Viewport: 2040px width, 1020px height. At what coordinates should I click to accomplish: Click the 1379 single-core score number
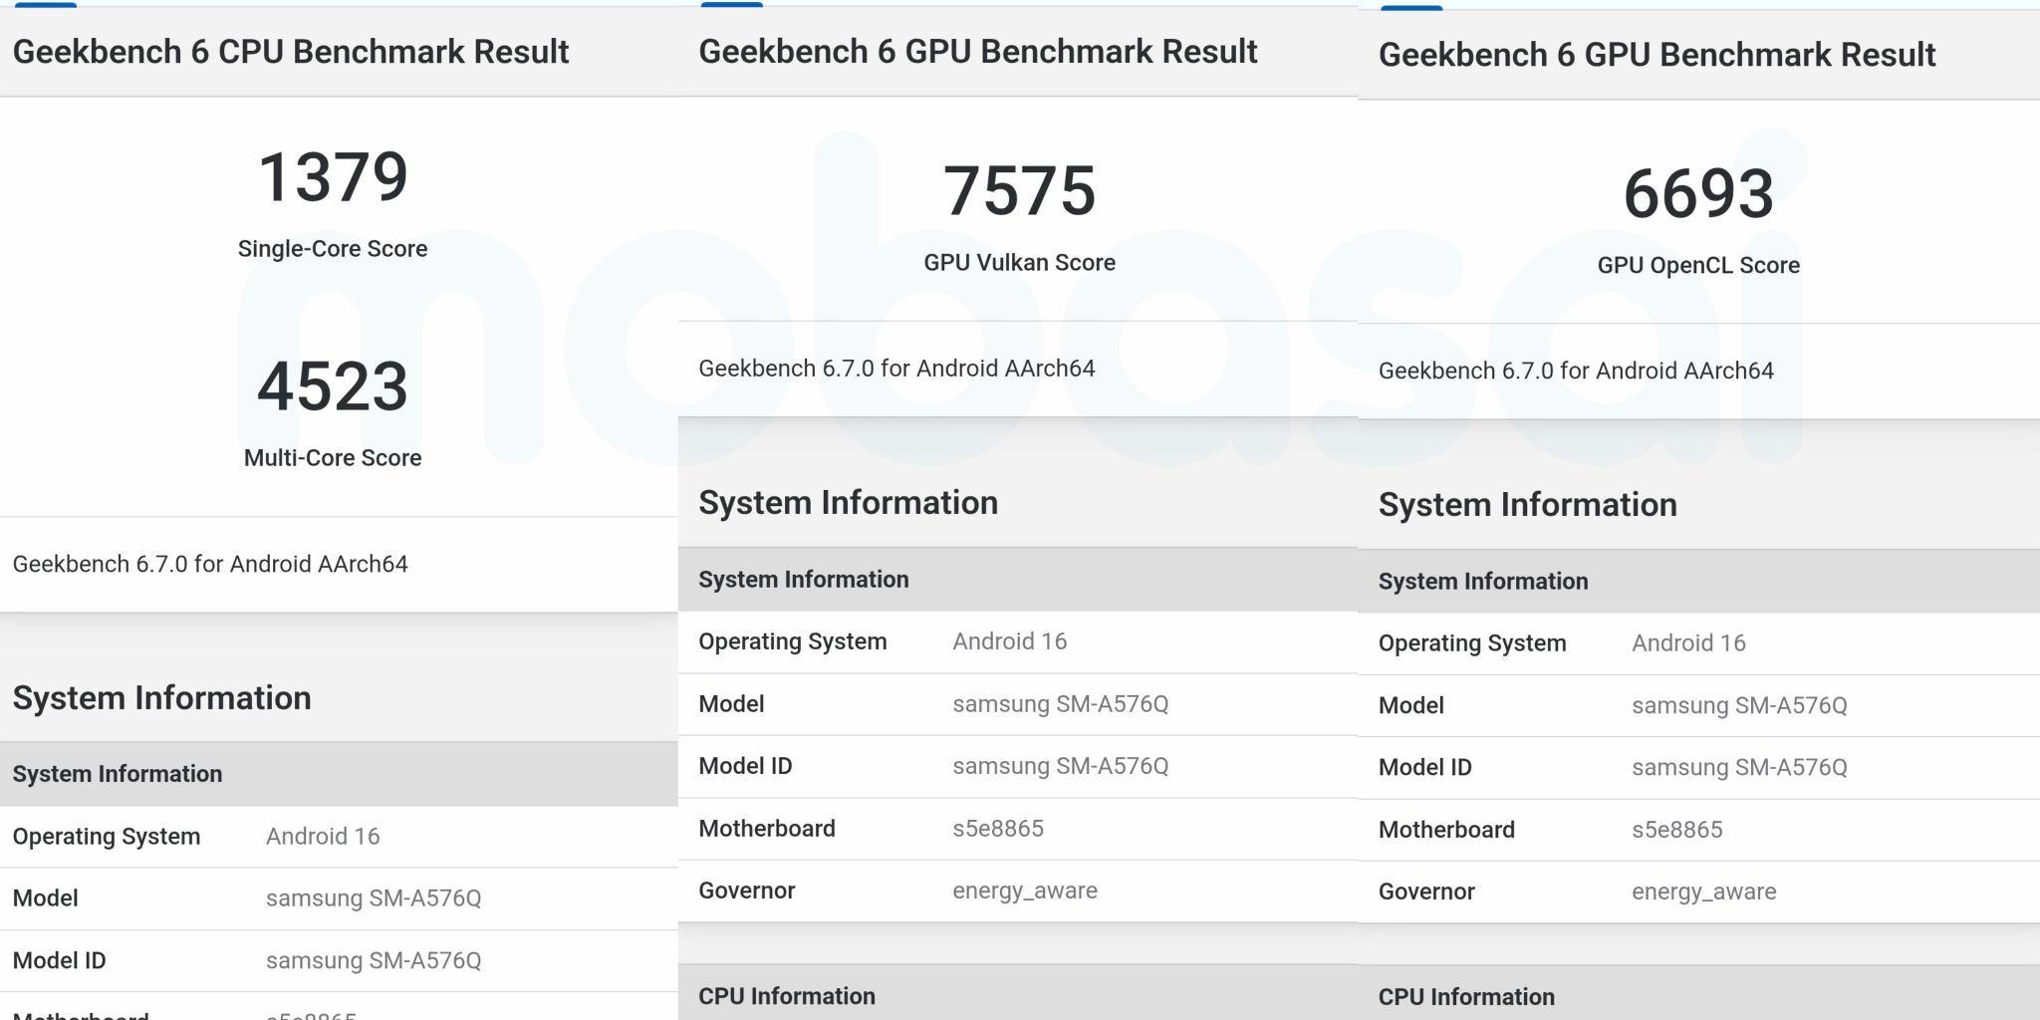click(333, 178)
